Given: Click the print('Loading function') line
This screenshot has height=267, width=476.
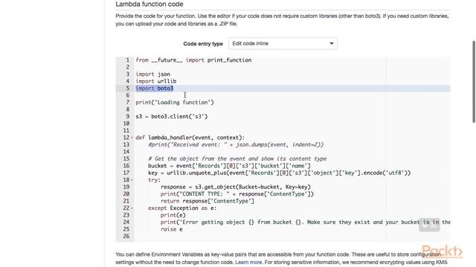Looking at the screenshot, I should pyautogui.click(x=175, y=102).
